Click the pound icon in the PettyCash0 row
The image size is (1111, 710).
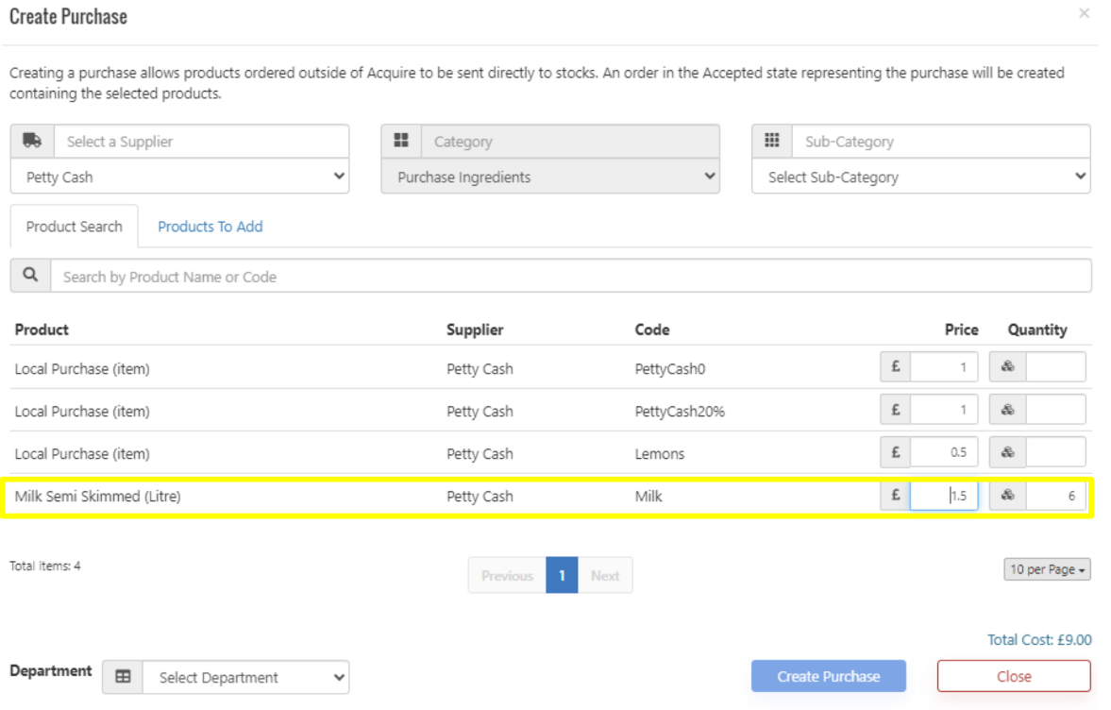coord(895,367)
